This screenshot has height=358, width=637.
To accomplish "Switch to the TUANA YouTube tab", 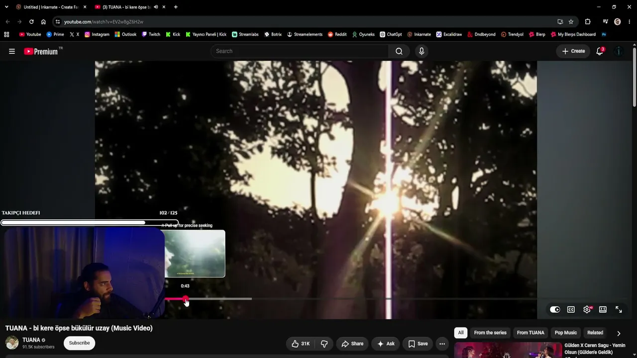I will tap(129, 7).
